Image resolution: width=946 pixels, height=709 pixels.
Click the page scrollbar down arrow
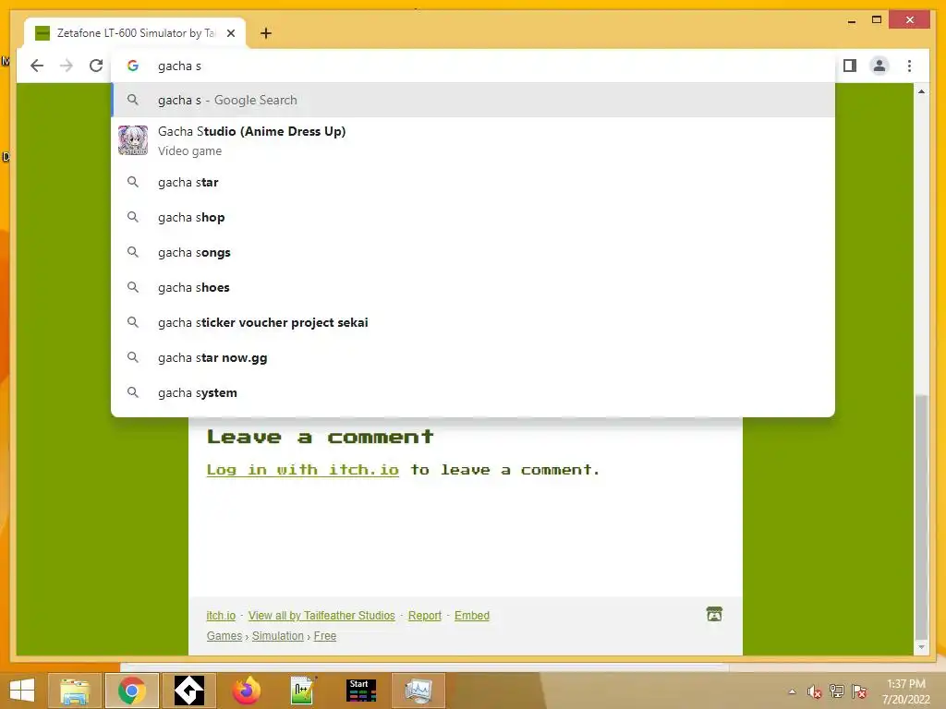click(921, 647)
